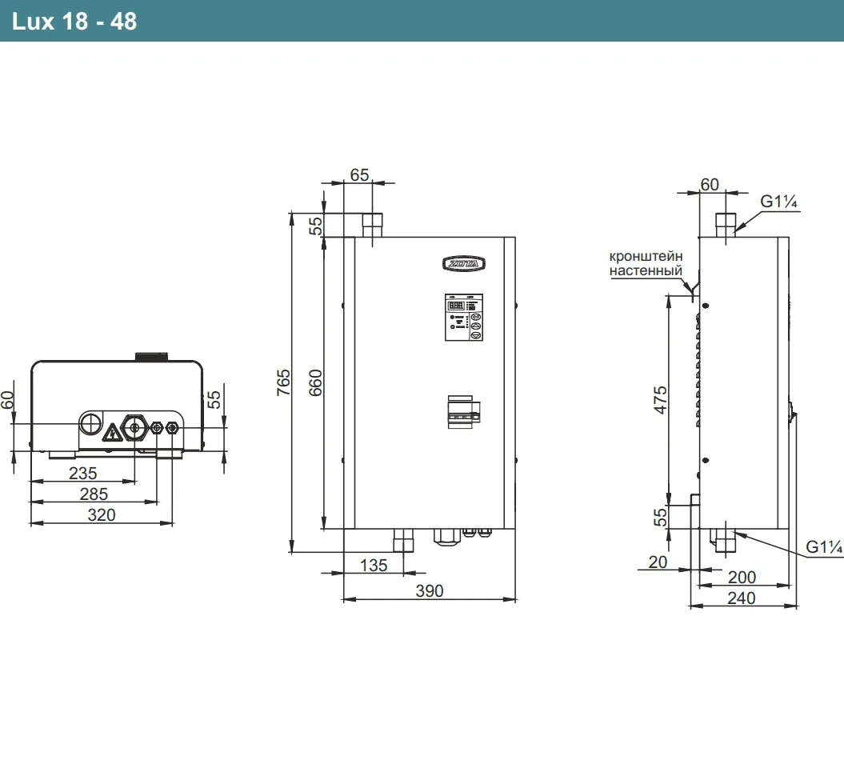This screenshot has width=844, height=760.
Task: Click the top G1¼ pipe fitting on the side view
Action: [x=725, y=225]
